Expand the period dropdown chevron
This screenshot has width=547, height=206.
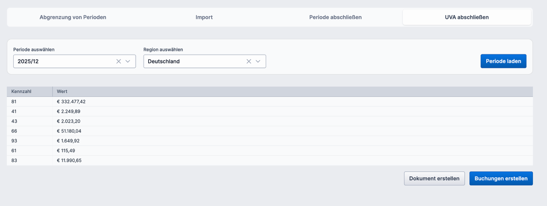pyautogui.click(x=128, y=61)
